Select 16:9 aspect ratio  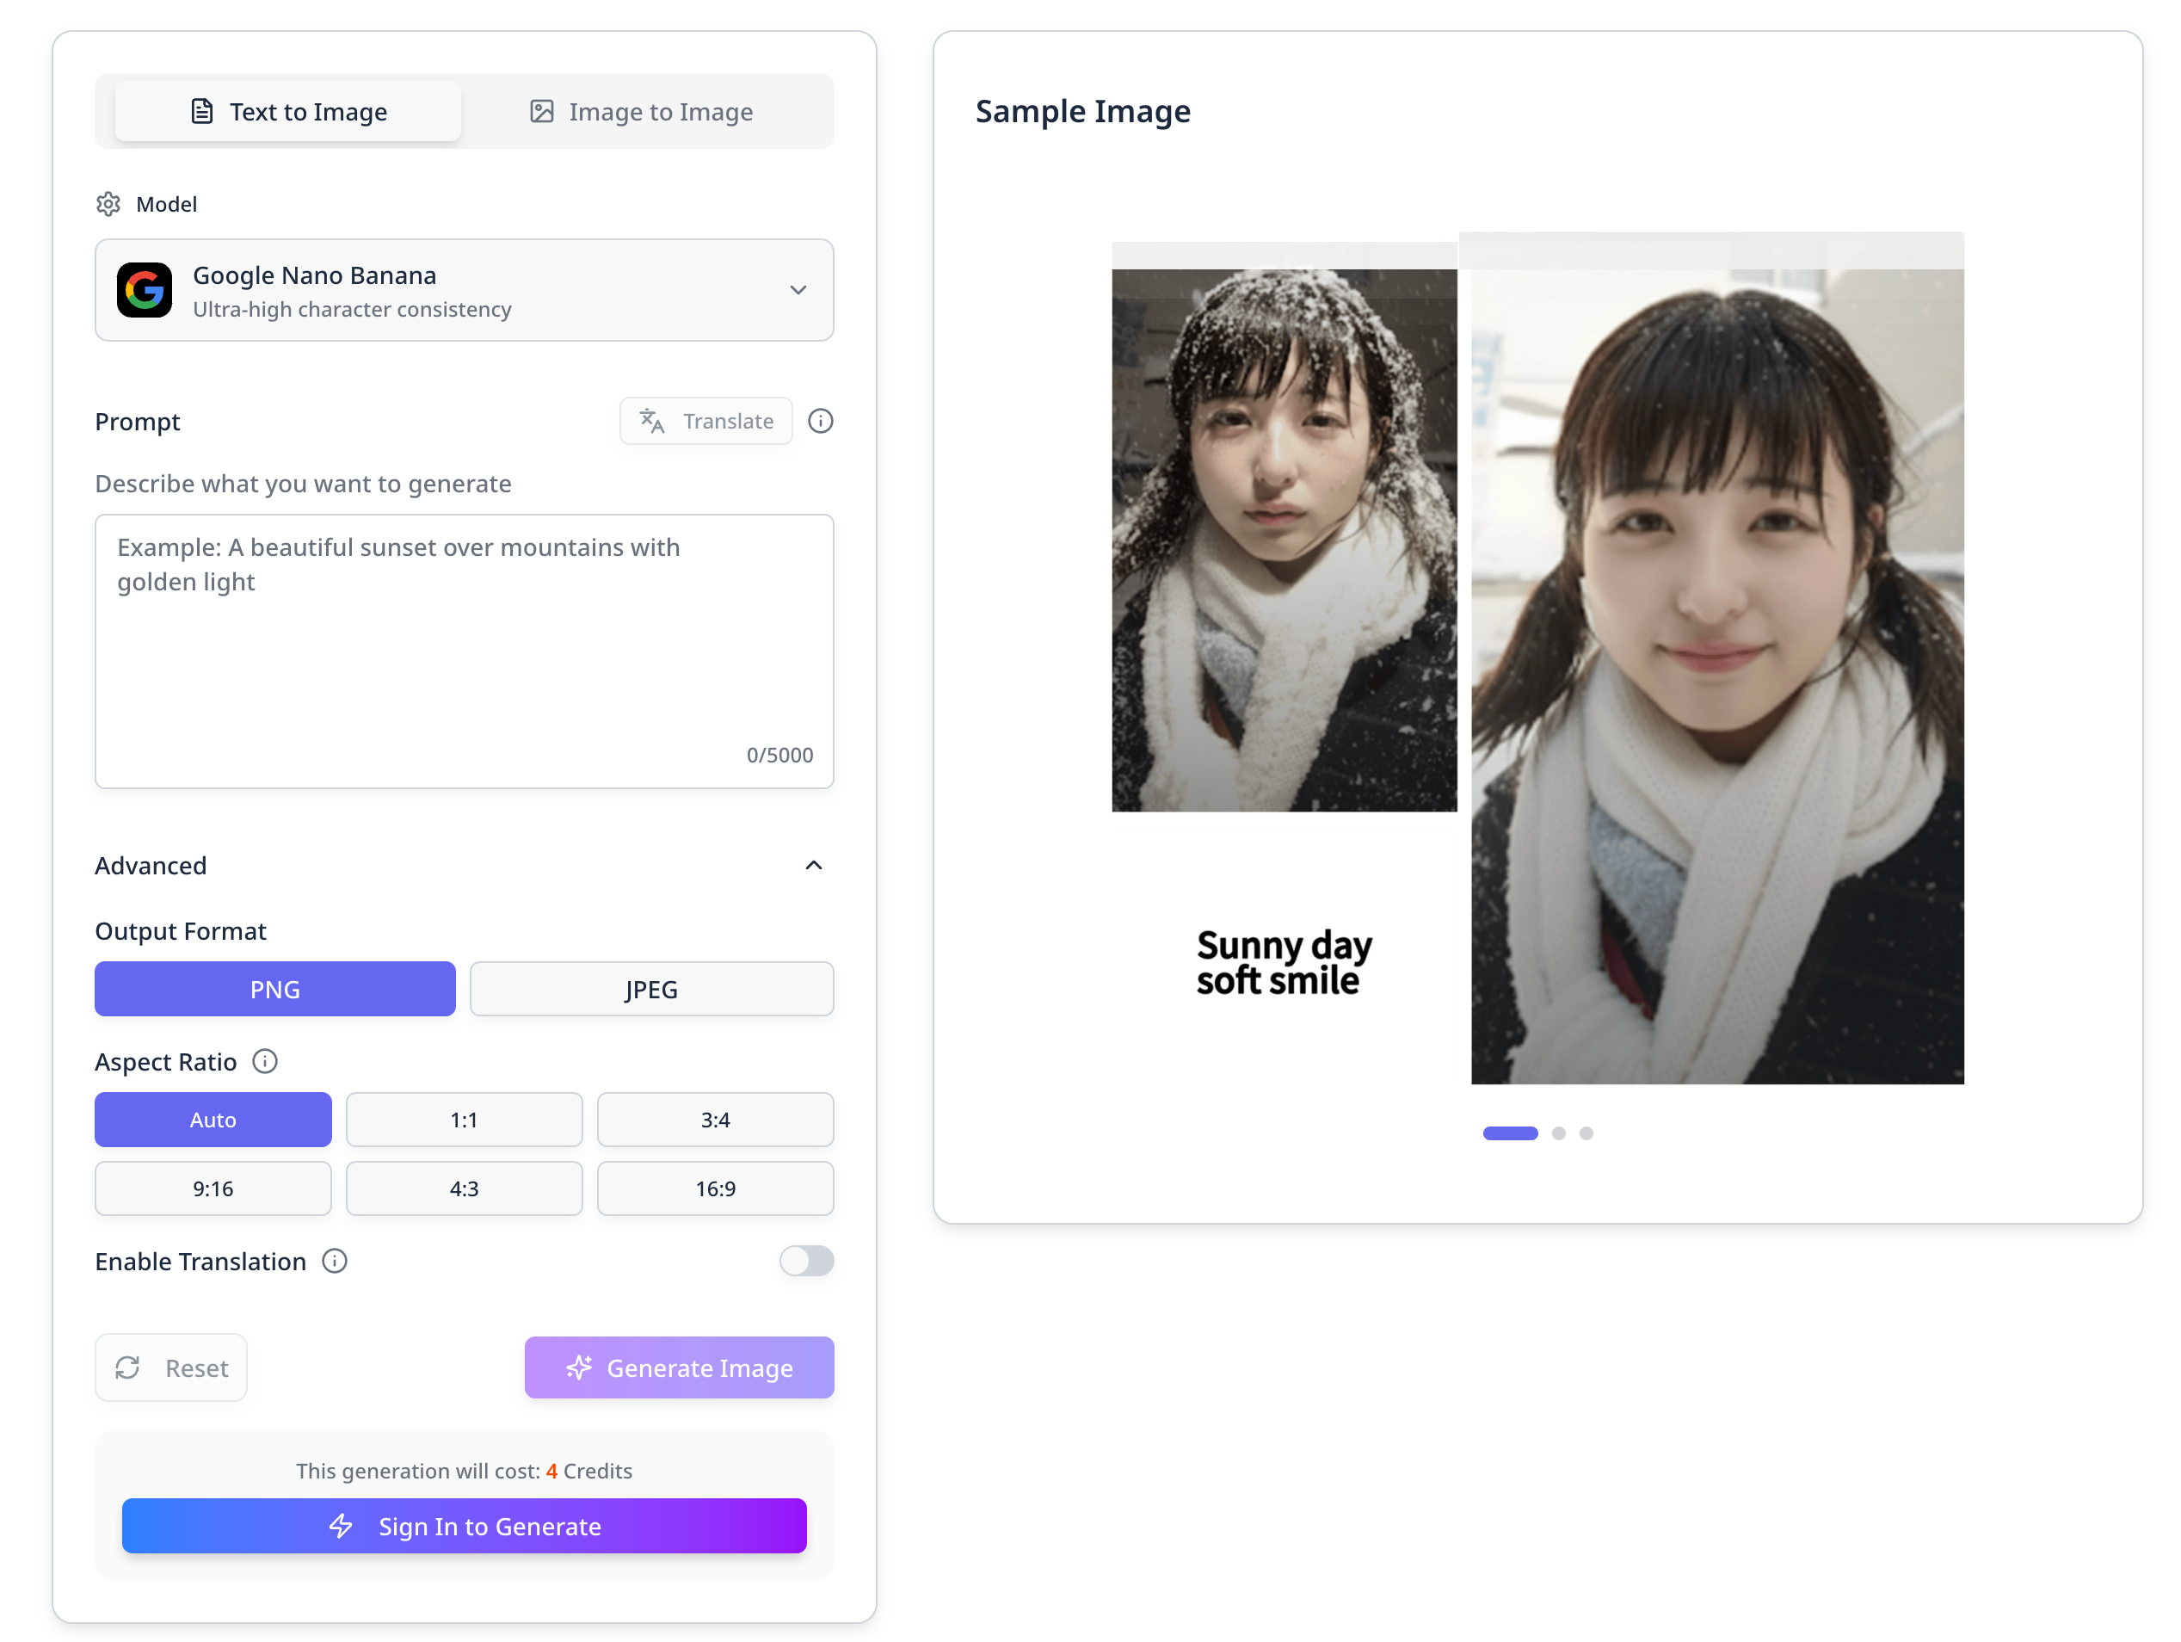[x=716, y=1188]
